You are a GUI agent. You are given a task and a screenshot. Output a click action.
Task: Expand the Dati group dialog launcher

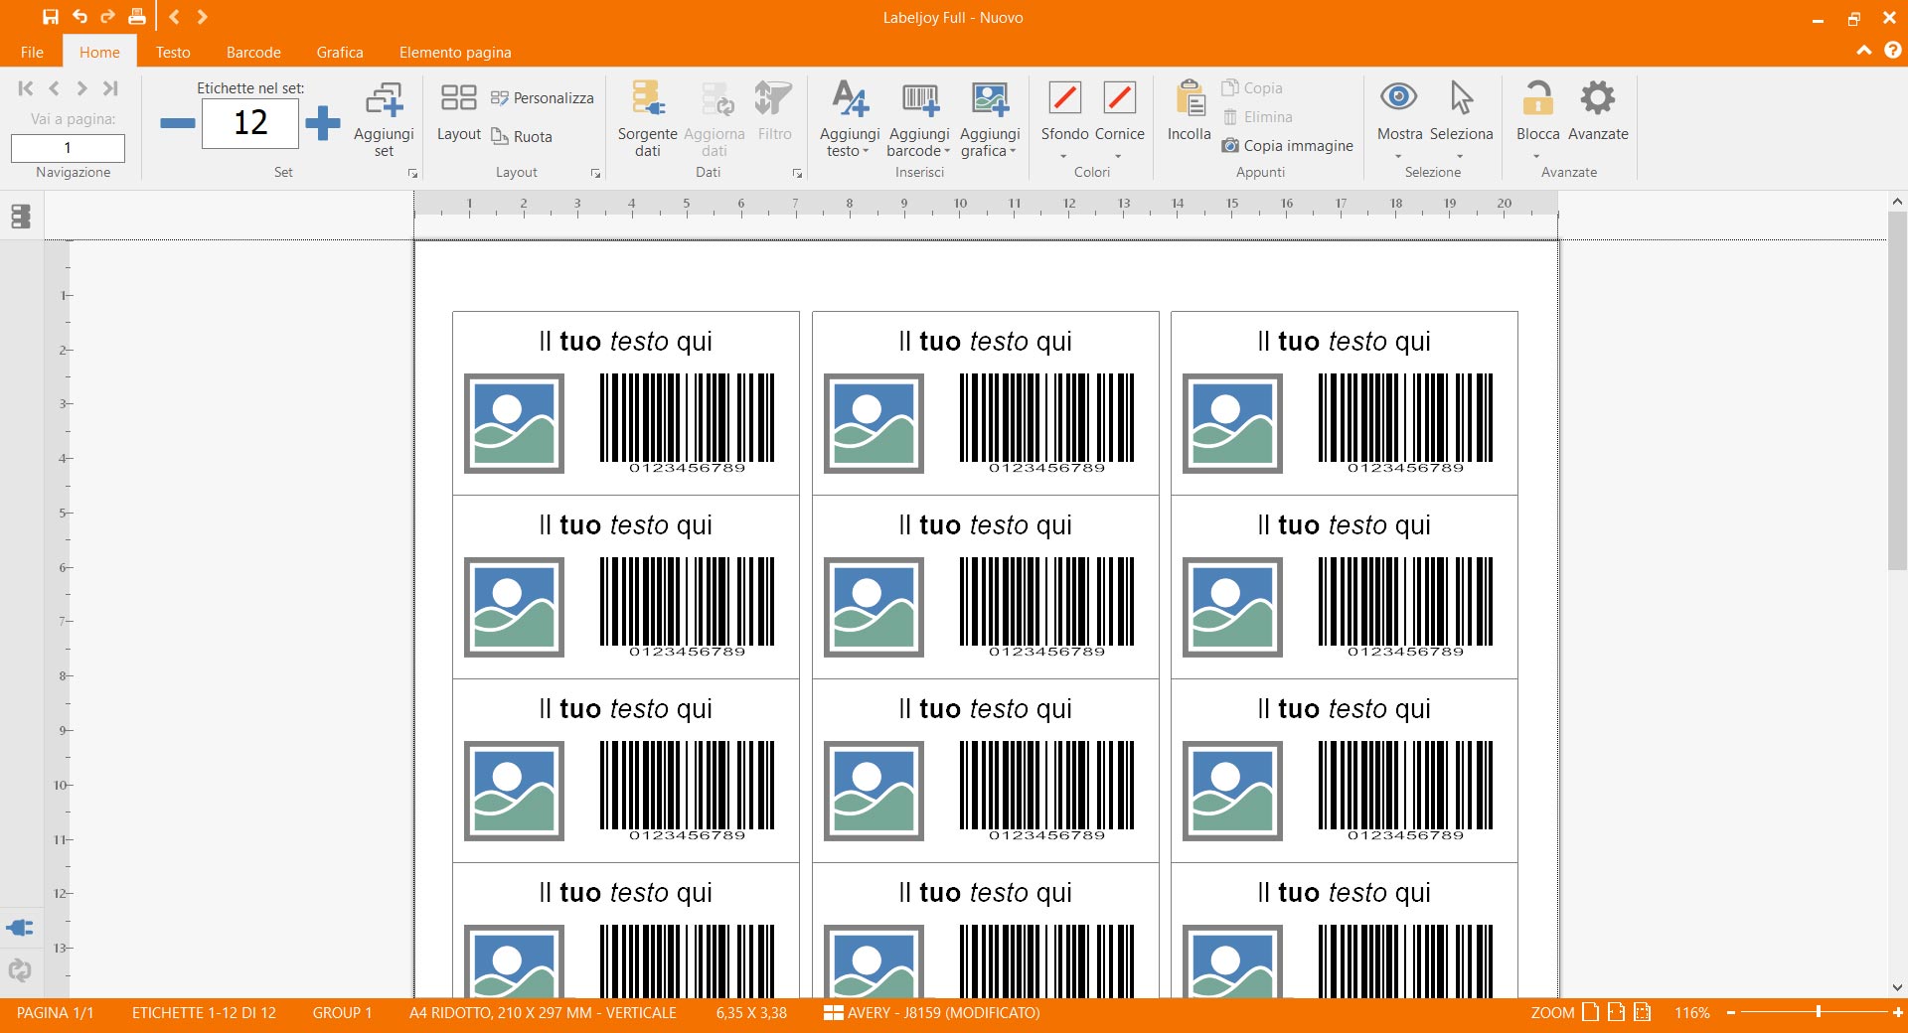tap(797, 173)
